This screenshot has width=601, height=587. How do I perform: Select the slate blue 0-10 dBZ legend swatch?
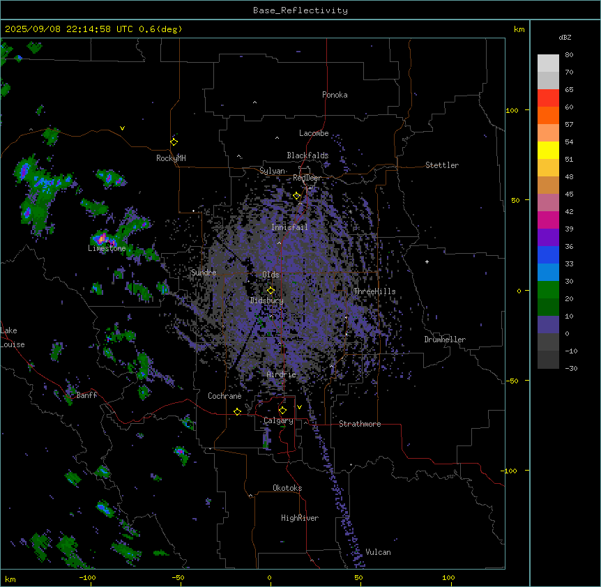pyautogui.click(x=548, y=325)
